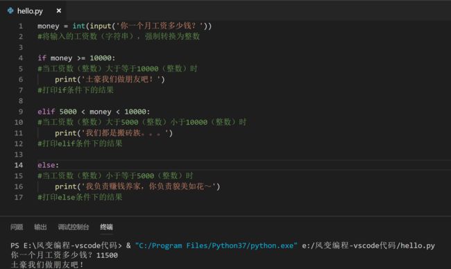
Task: Click the 'if money >= 10000:' statement
Action: 76,58
